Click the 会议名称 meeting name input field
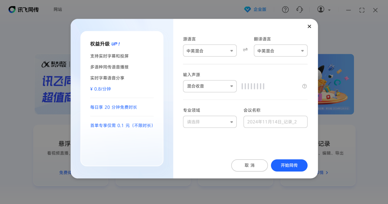388x204 pixels. point(275,122)
